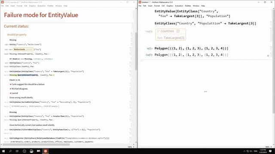The width and height of the screenshot is (275, 154).
Task: Select cell bracket of Polygon output
Action: (x=270, y=55)
